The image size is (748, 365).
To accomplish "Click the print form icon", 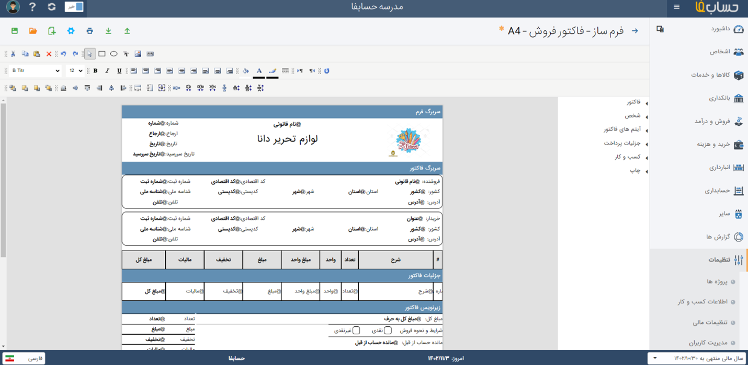I will click(89, 31).
